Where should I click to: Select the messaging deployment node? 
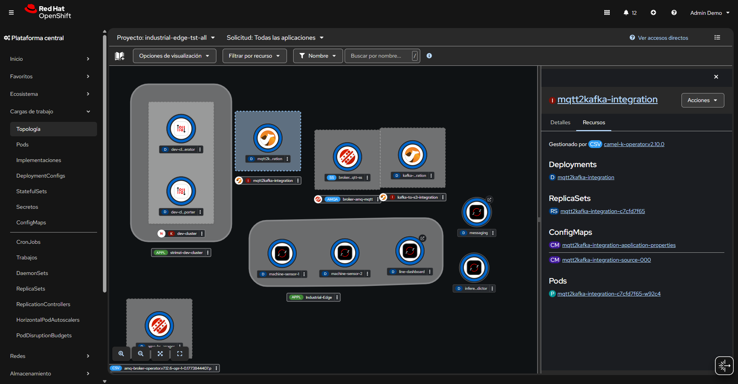click(x=476, y=212)
